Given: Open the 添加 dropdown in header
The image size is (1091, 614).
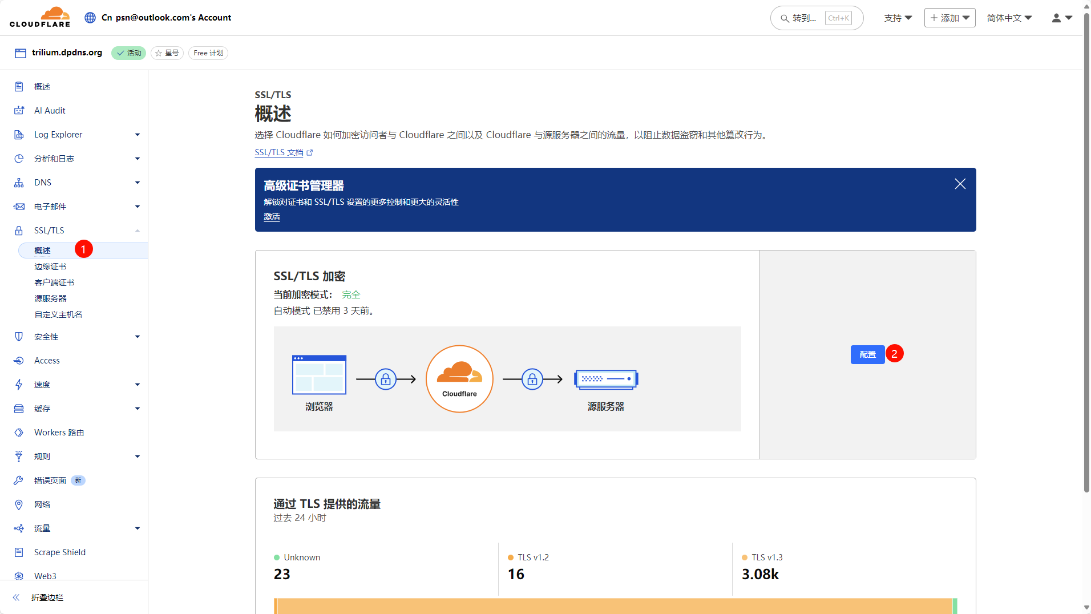Looking at the screenshot, I should click(x=949, y=18).
